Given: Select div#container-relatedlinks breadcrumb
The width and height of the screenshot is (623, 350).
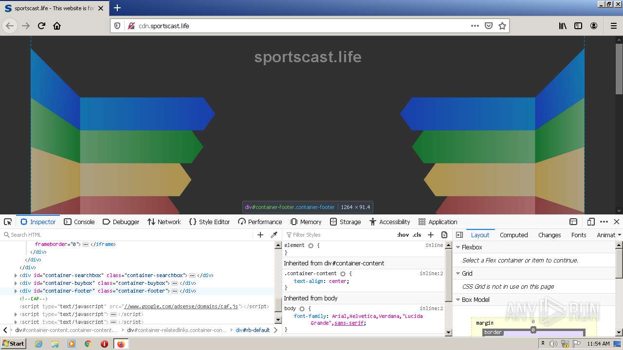Looking at the screenshot, I should pos(177,330).
